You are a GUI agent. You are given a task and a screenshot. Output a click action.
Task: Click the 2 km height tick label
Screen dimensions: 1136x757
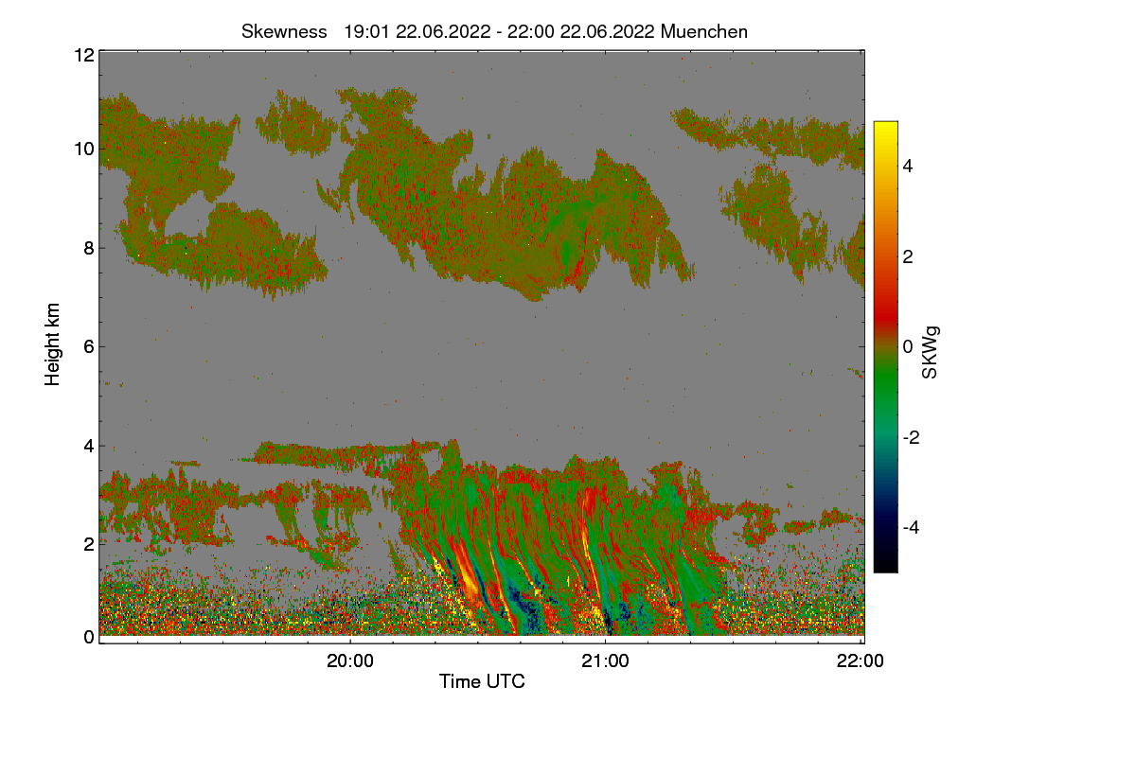pyautogui.click(x=89, y=543)
